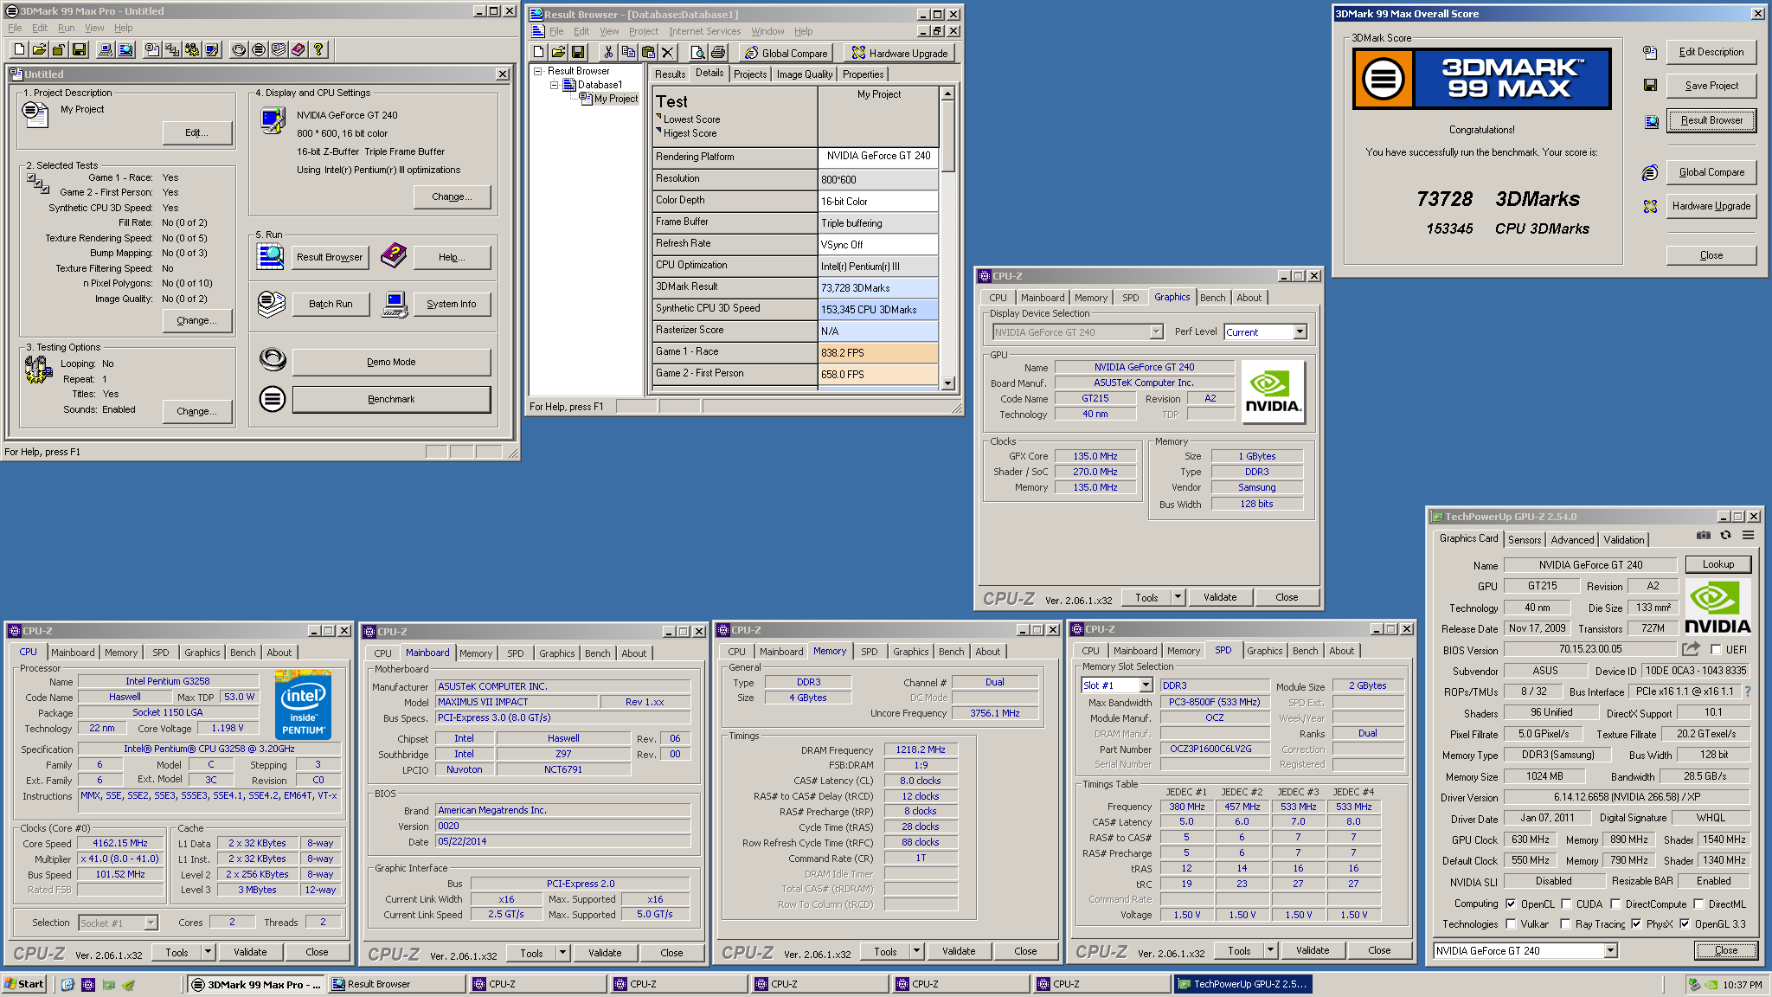Click demo mode ring icon in 3DMark toolbar

[238, 49]
